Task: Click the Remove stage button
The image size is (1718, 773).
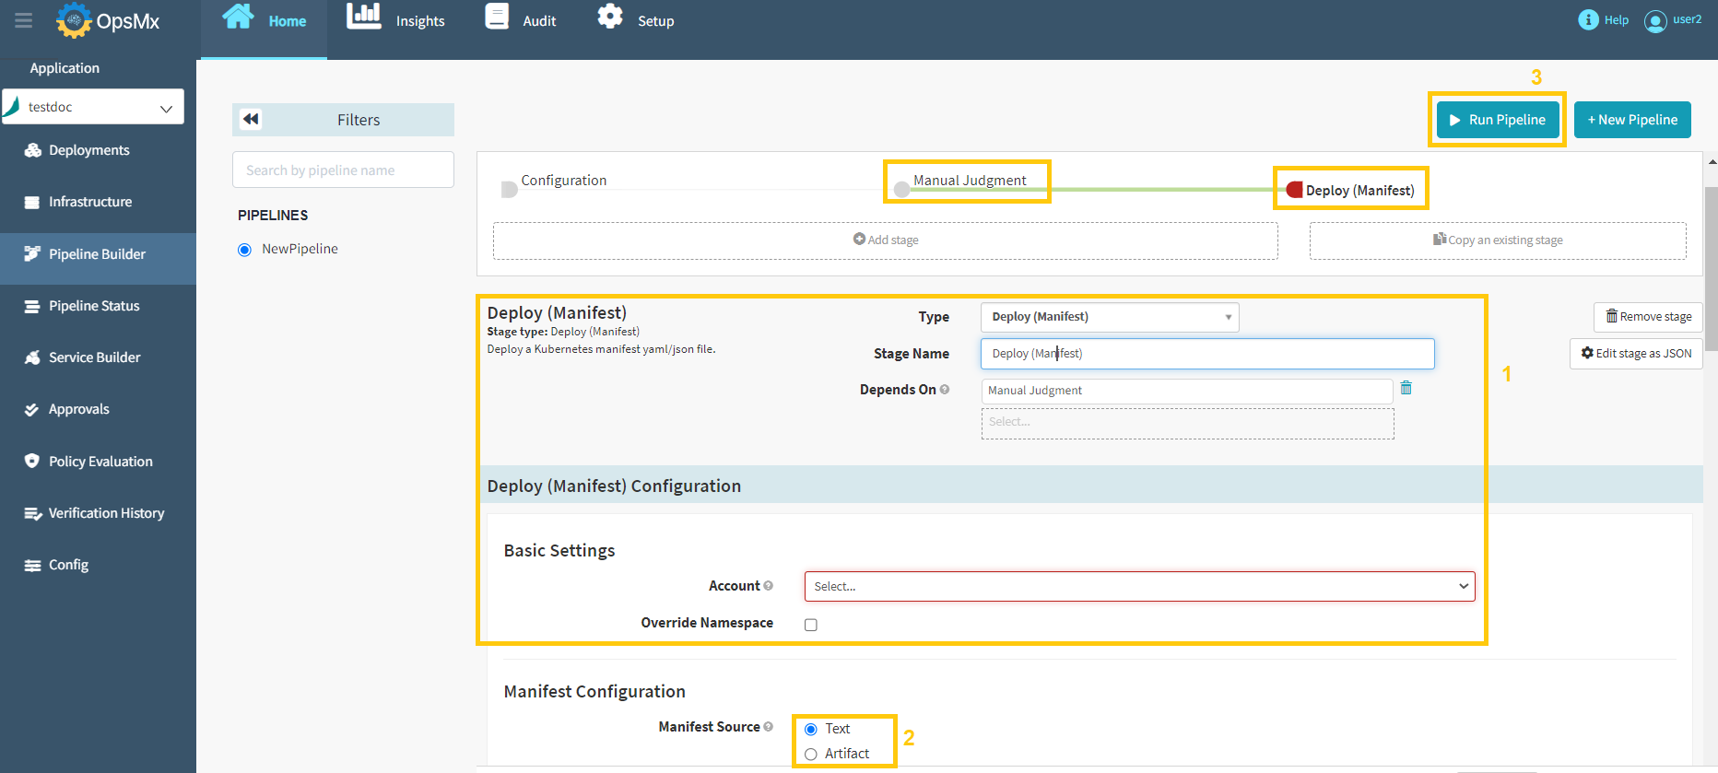Action: 1648,317
